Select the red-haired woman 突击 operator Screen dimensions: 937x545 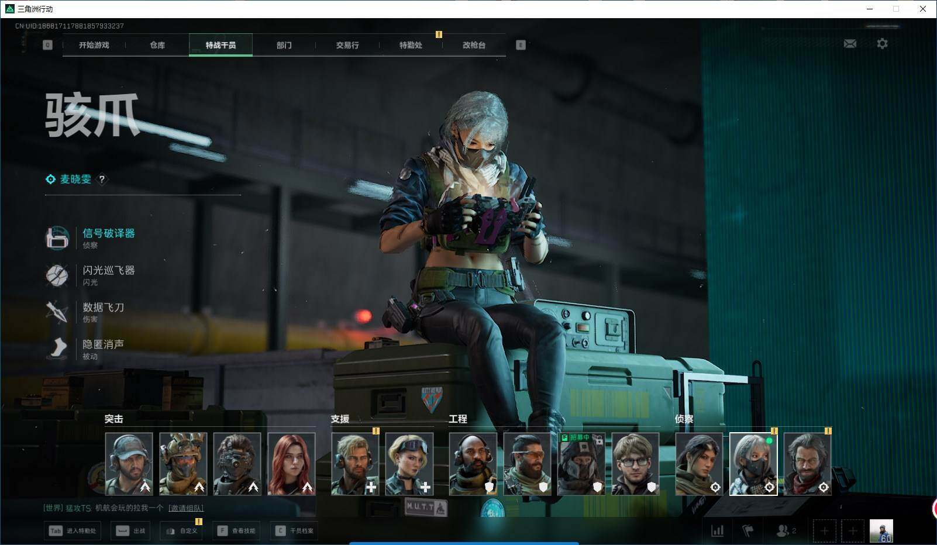291,464
